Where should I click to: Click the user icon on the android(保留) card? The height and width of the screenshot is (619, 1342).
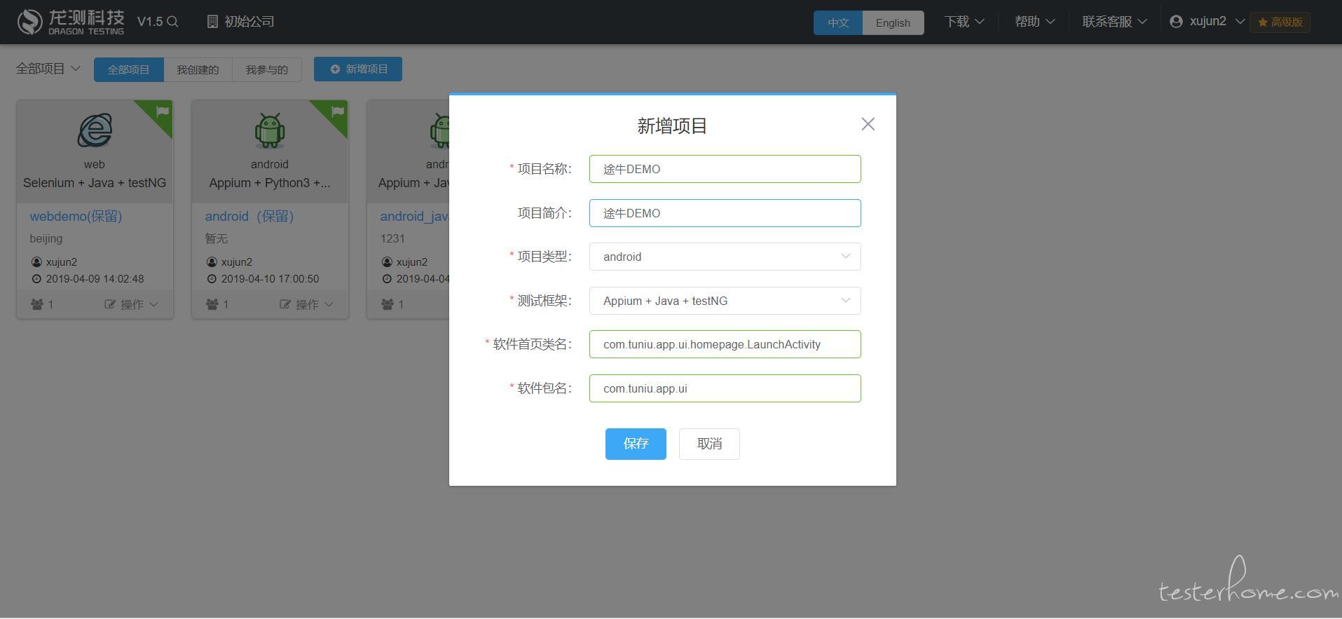pyautogui.click(x=212, y=262)
